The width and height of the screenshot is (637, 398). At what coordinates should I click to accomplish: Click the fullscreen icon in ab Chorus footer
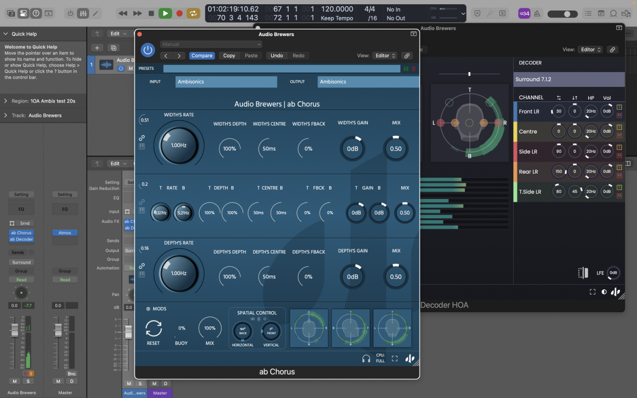coord(394,359)
